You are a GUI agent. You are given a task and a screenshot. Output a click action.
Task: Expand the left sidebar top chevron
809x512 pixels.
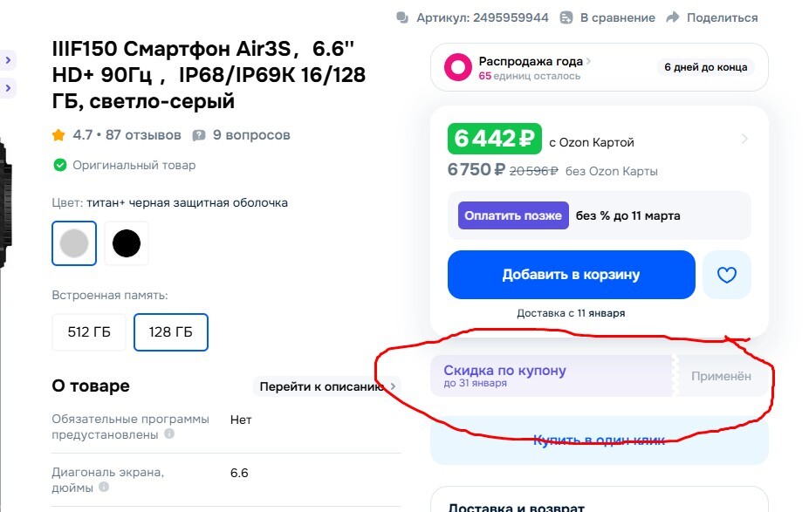(x=8, y=60)
